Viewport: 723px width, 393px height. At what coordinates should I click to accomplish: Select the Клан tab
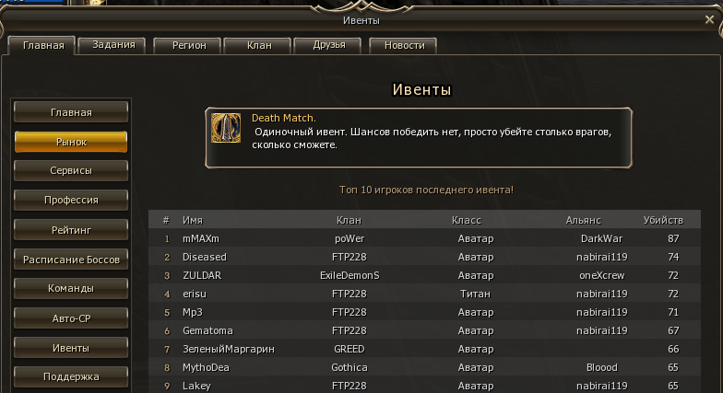tap(258, 46)
